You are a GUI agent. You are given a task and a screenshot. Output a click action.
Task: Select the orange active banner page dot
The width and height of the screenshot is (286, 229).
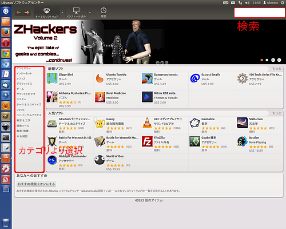coord(261,60)
